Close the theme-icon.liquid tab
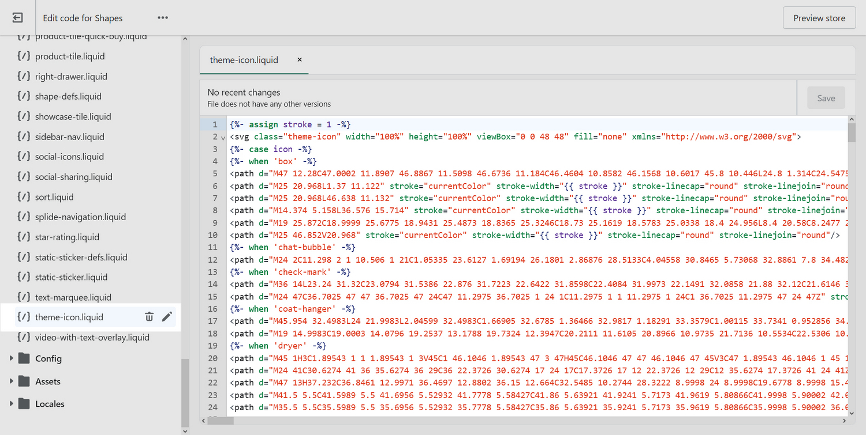 pyautogui.click(x=300, y=59)
